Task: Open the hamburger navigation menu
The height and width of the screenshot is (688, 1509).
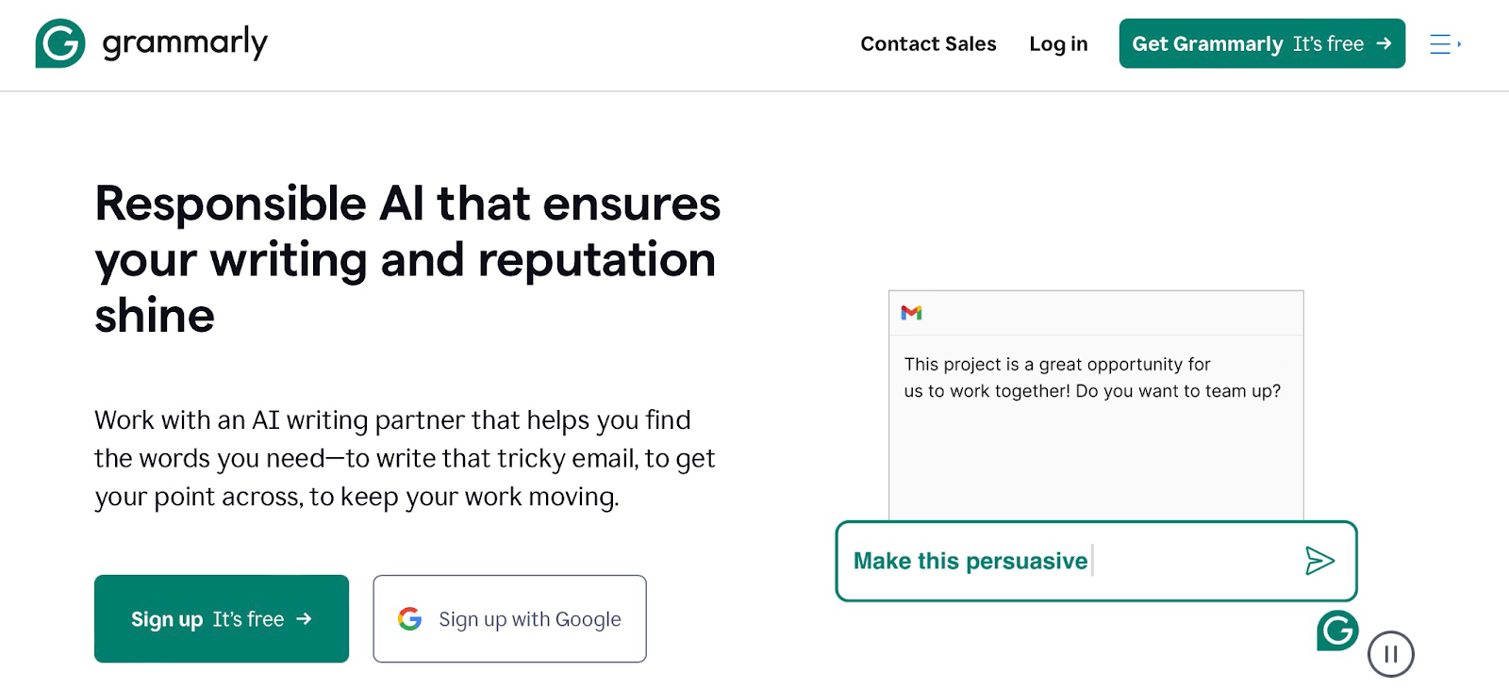Action: [1439, 44]
